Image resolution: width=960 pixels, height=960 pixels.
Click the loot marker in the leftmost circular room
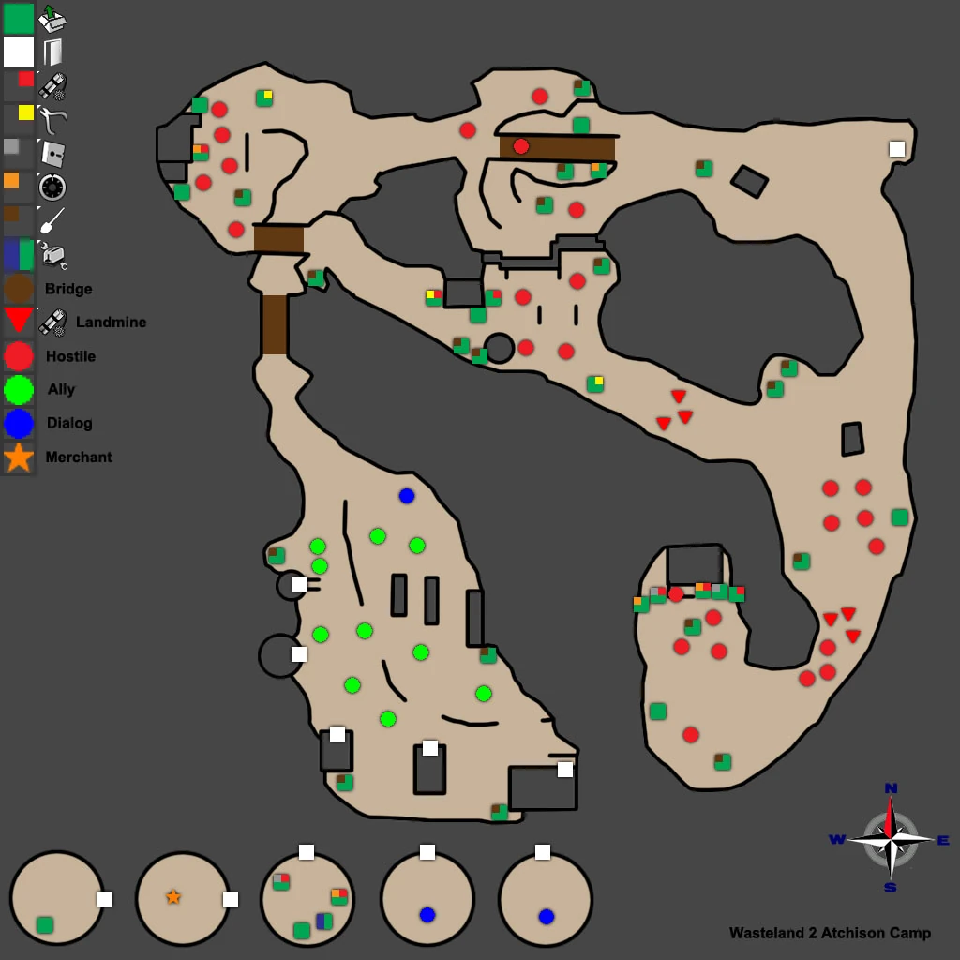click(45, 924)
